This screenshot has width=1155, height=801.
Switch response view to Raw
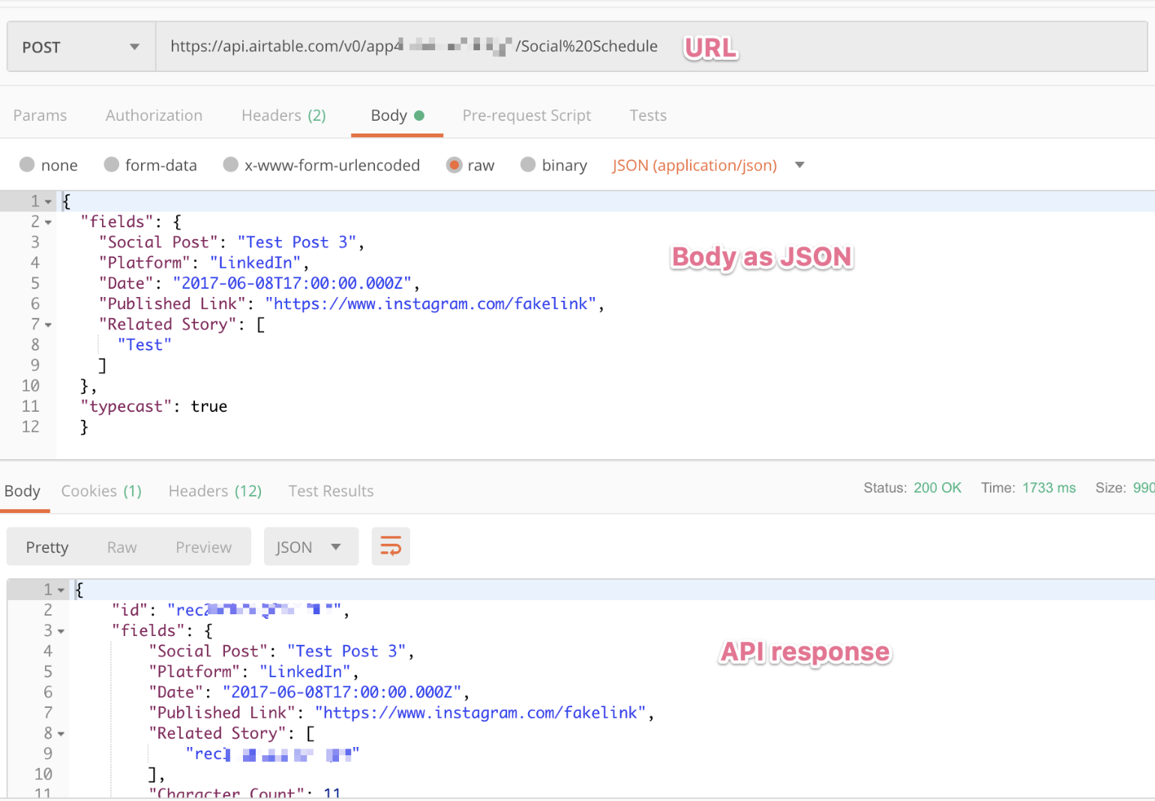tap(121, 547)
